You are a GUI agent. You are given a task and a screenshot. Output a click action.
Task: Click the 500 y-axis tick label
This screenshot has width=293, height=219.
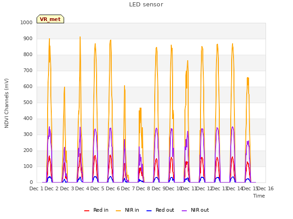[x=28, y=102]
